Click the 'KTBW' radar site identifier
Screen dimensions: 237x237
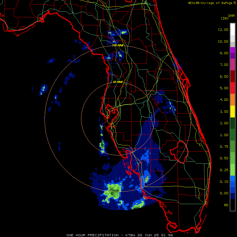[131, 235]
